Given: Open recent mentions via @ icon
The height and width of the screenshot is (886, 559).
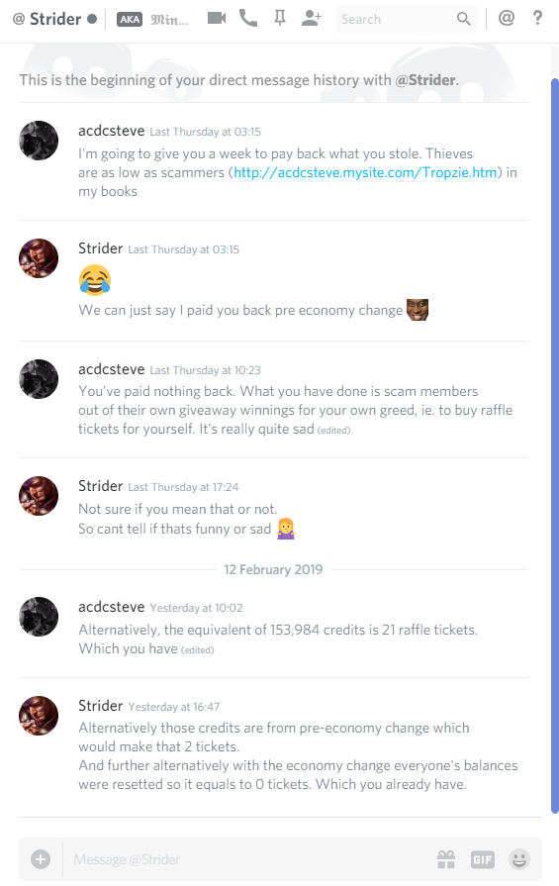Looking at the screenshot, I should point(507,18).
